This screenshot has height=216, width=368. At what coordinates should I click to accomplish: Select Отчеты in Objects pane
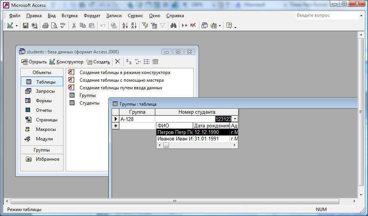42,110
